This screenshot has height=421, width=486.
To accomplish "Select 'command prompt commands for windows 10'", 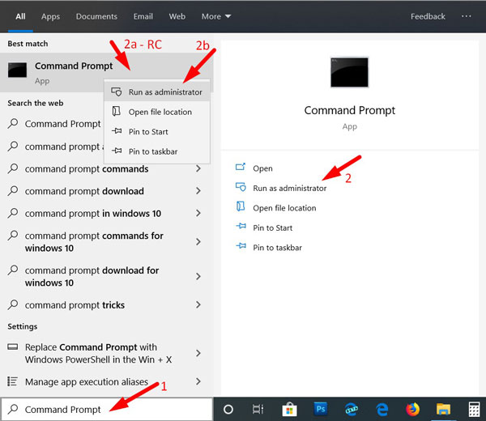I will tap(106, 242).
